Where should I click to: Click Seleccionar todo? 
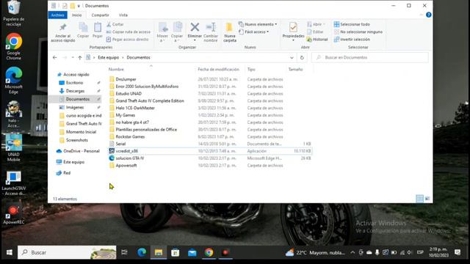click(352, 24)
